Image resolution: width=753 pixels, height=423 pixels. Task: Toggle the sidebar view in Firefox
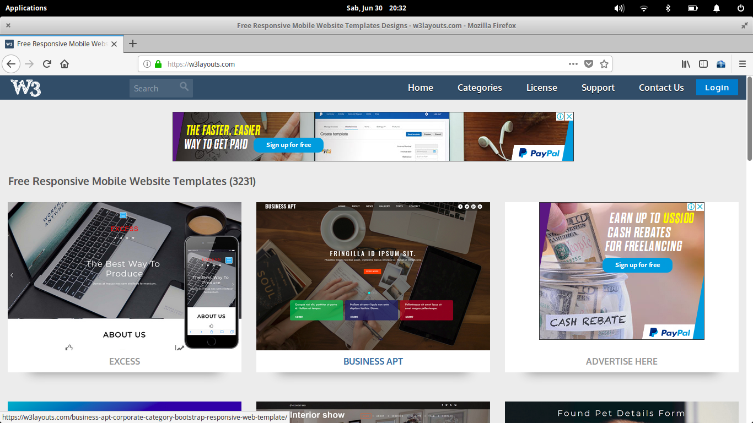(703, 64)
